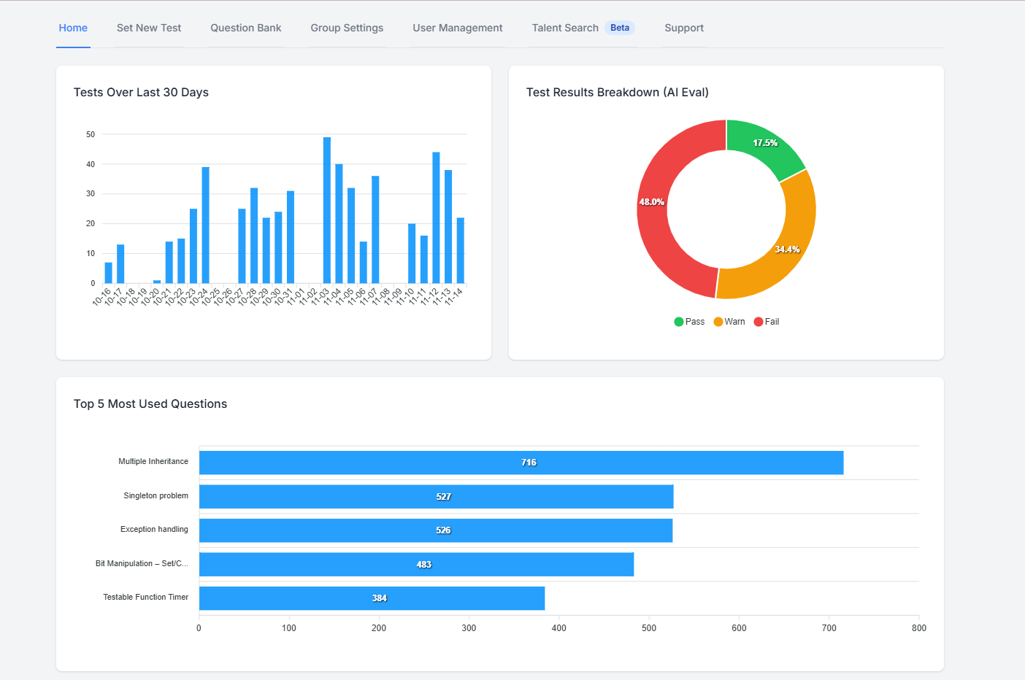Screen dimensions: 1025x680
Task: Toggle Pass visibility in the pie legend
Action: 688,321
